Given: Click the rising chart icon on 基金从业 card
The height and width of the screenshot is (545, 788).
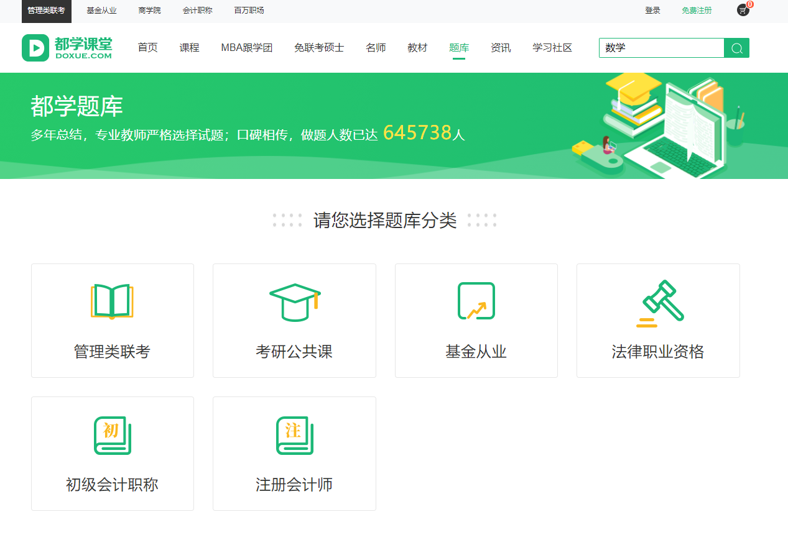Looking at the screenshot, I should [476, 301].
